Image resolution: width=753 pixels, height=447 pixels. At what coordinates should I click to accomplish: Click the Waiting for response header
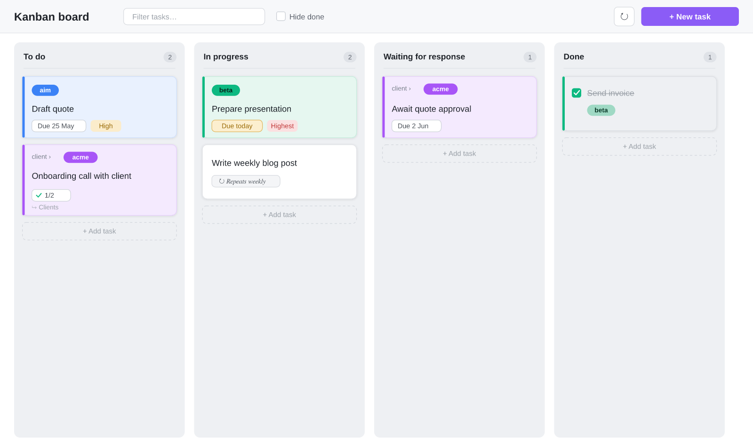click(424, 56)
